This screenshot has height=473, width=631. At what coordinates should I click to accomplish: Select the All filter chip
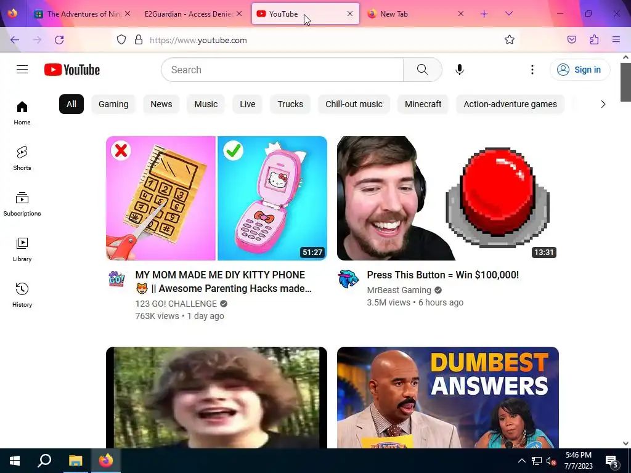(x=71, y=104)
